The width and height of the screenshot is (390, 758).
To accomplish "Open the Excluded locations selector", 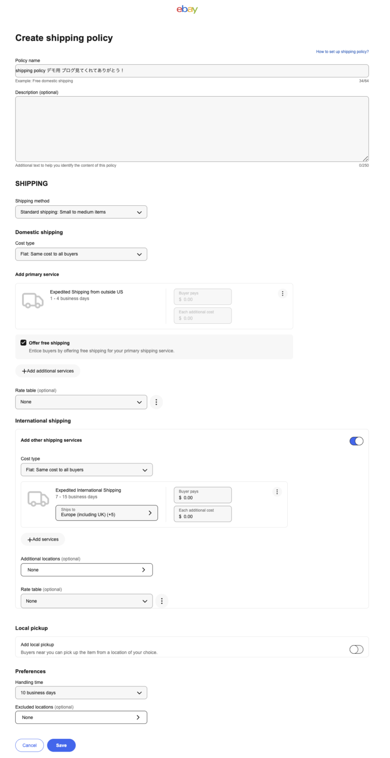I will [x=81, y=718].
